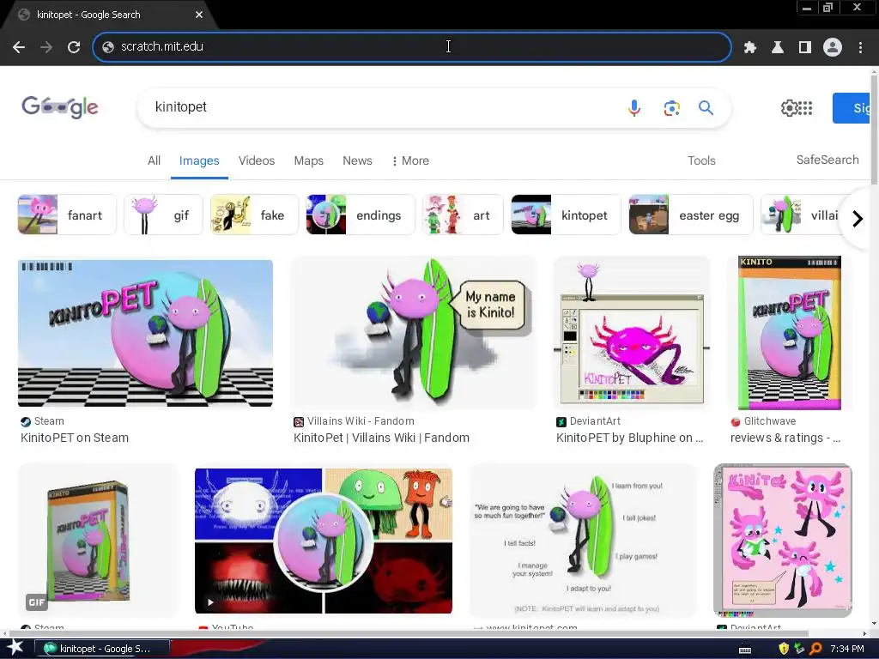This screenshot has width=879, height=659.
Task: Open the Maps tab
Action: pyautogui.click(x=309, y=160)
